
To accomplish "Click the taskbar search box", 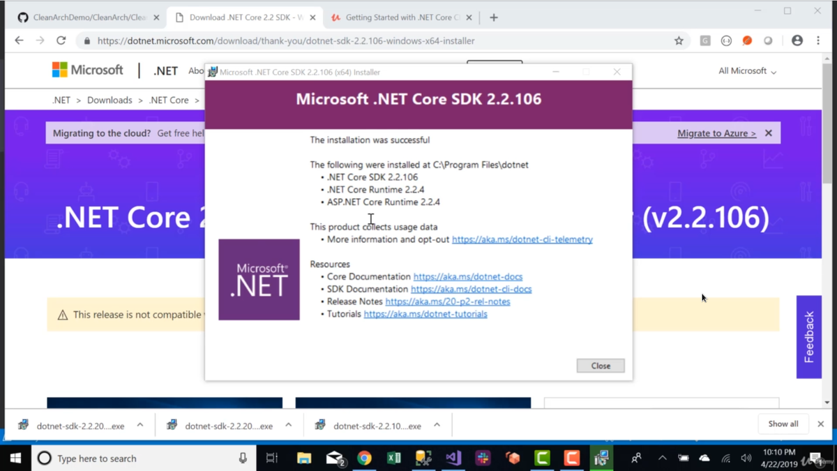I will click(143, 458).
